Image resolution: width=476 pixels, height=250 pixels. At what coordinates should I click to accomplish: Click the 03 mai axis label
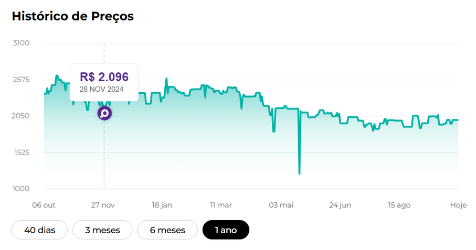click(280, 205)
